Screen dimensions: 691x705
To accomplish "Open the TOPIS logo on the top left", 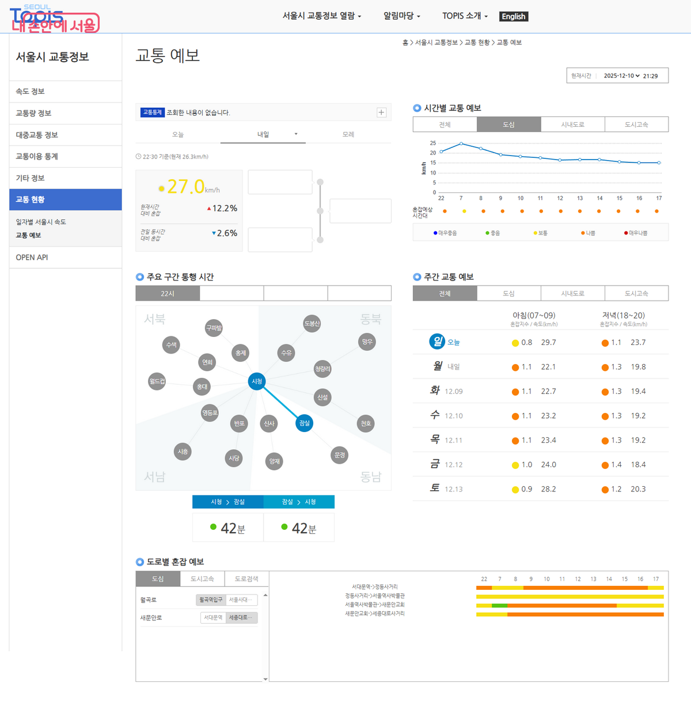I will [35, 16].
